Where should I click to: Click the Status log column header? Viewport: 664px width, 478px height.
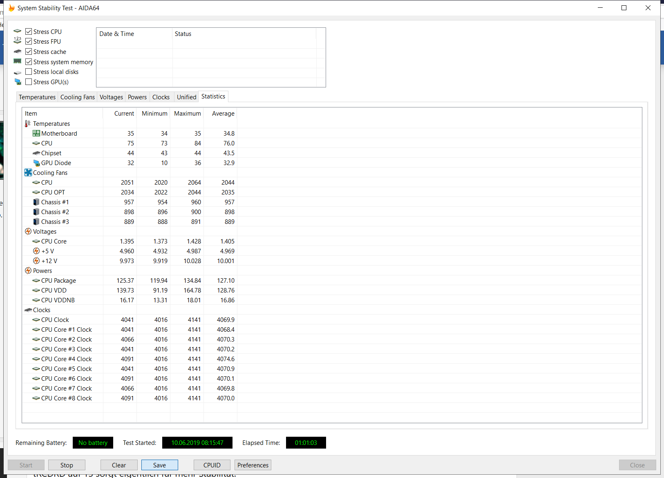[x=244, y=34]
